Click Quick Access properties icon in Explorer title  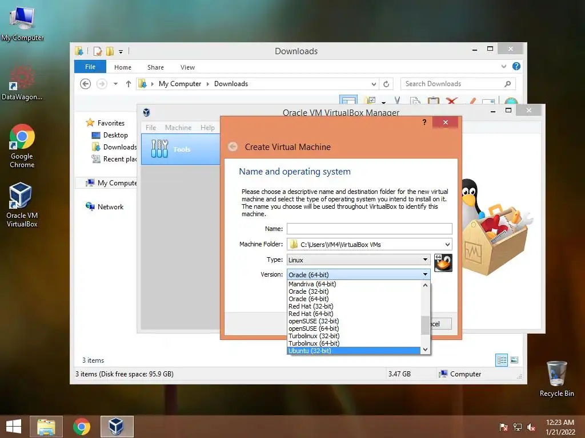pos(97,51)
